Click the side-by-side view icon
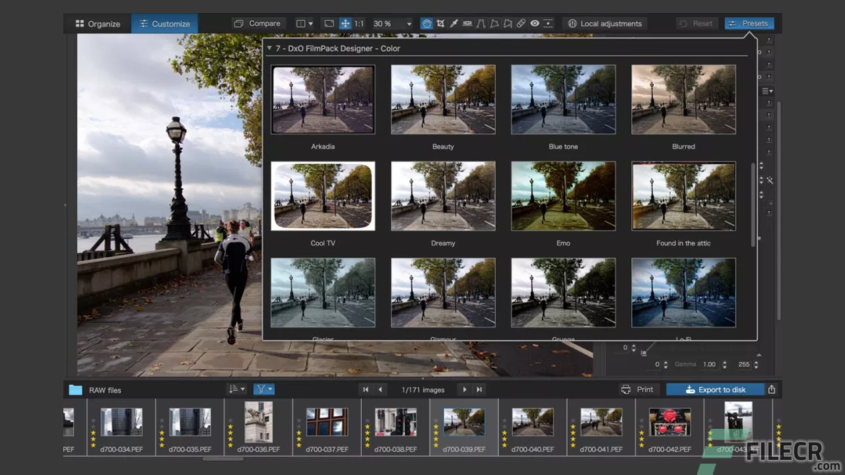845x475 pixels. [x=300, y=23]
